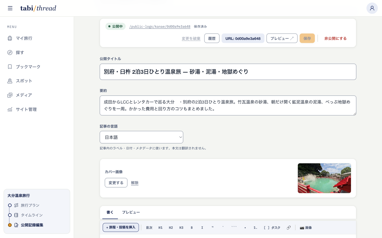
Task: Open 履歴 history button
Action: click(212, 38)
